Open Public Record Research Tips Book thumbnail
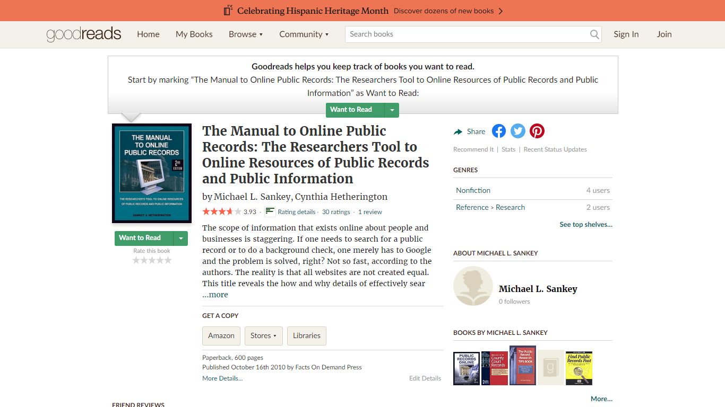725x407 pixels. coord(523,366)
